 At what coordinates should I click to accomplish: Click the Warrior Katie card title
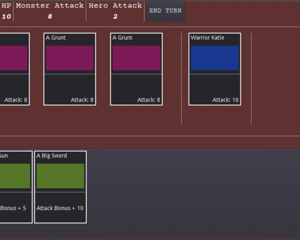click(207, 37)
